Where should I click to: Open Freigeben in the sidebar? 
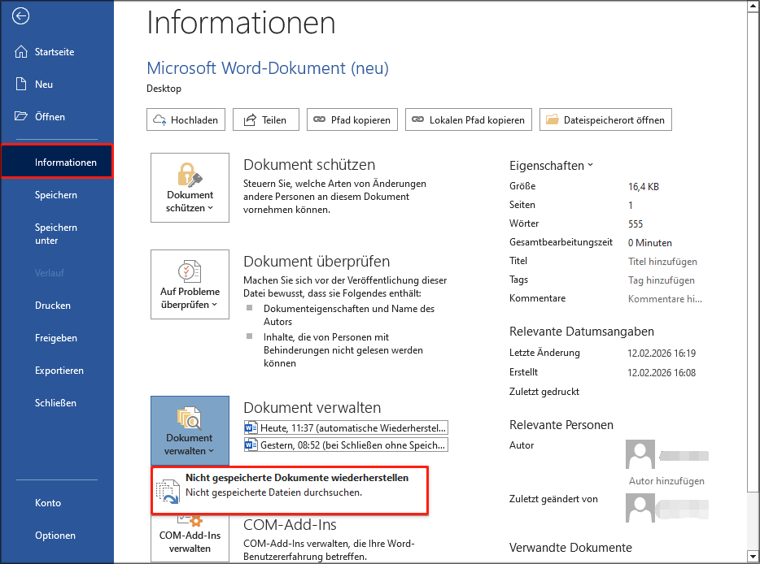57,338
